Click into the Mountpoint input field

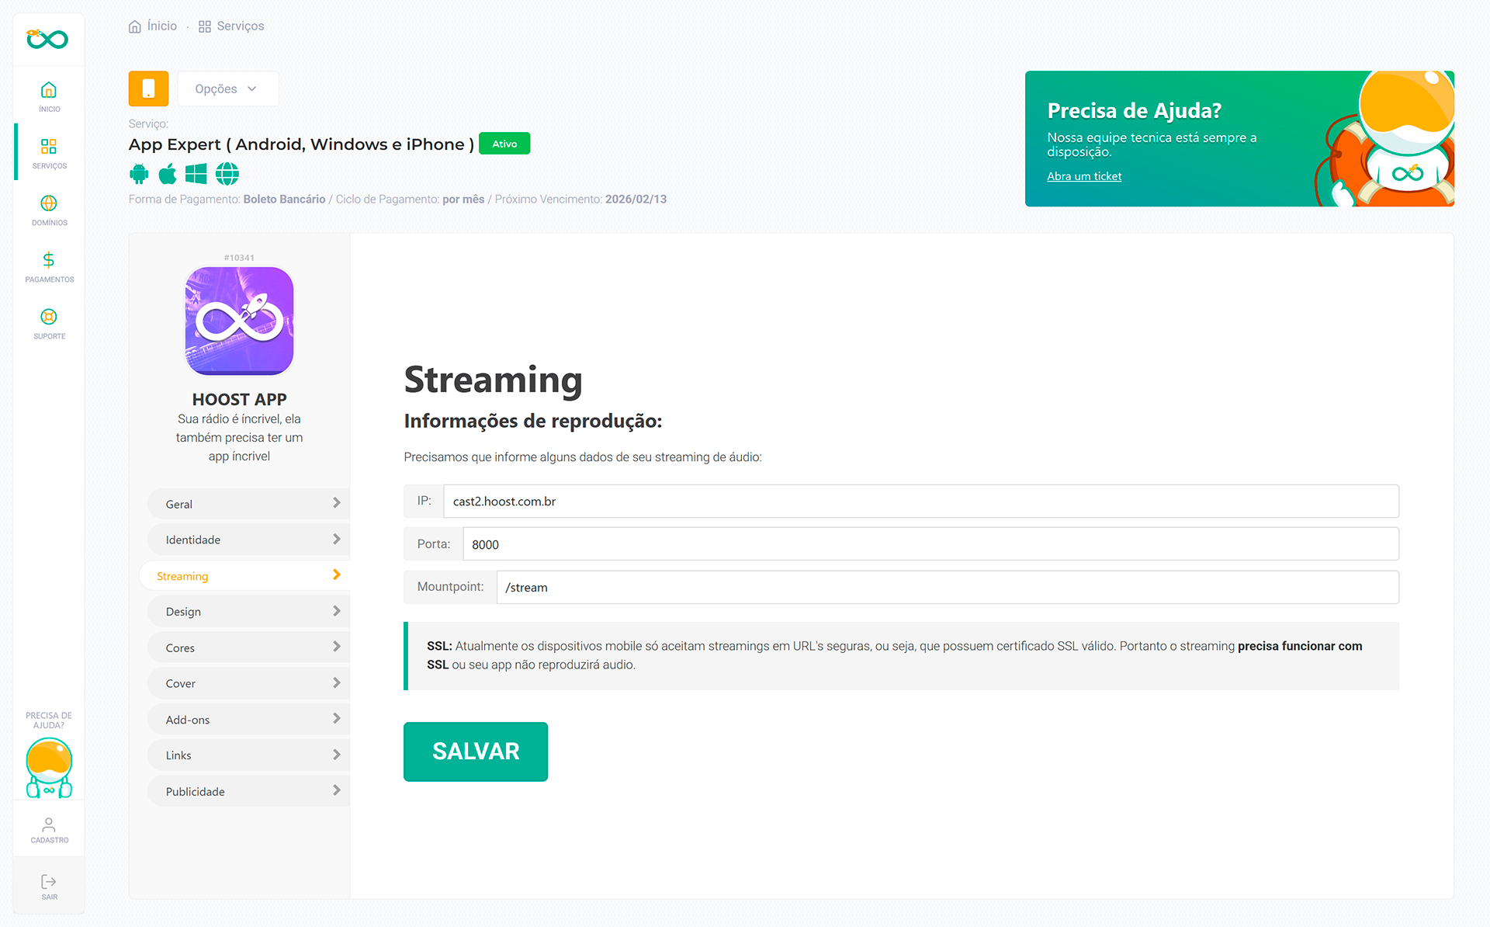pyautogui.click(x=947, y=588)
